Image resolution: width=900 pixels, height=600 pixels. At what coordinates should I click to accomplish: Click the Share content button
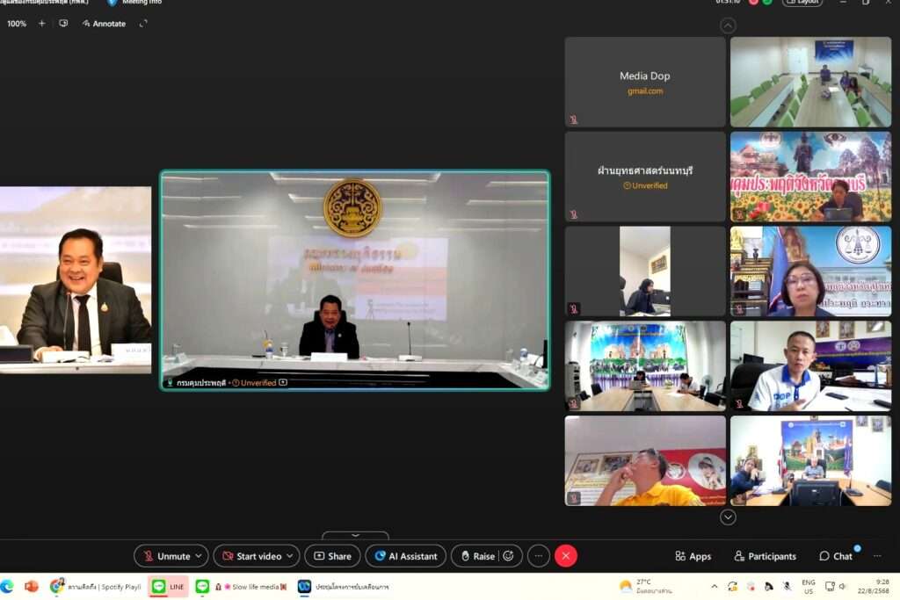coord(332,556)
